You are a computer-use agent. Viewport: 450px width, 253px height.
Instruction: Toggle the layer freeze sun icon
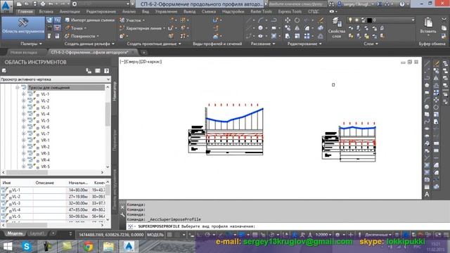click(x=356, y=20)
